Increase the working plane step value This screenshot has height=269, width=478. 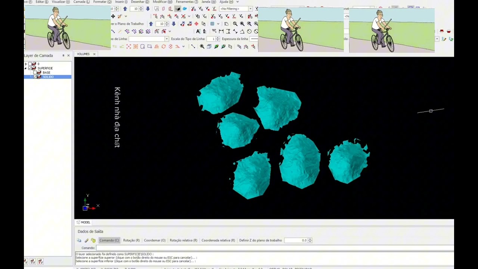[x=167, y=22]
